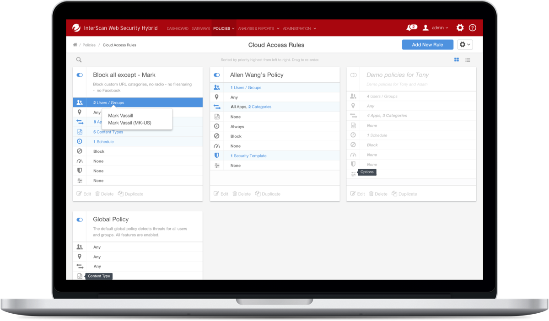This screenshot has height=321, width=549.
Task: Click the Trend Micro logo
Action: click(76, 28)
